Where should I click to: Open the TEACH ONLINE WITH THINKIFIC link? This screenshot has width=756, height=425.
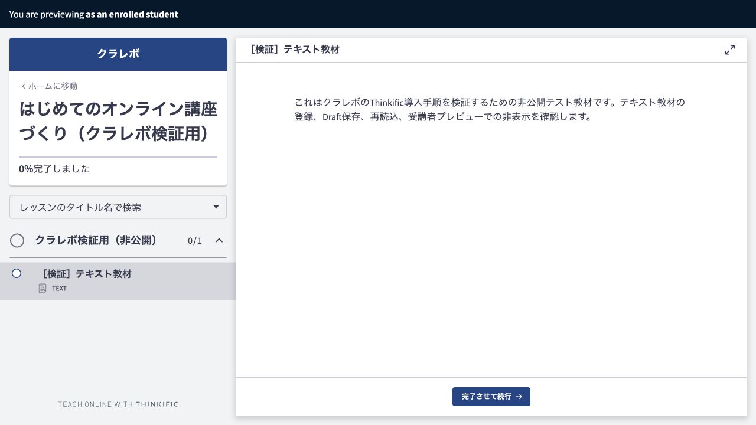(x=118, y=404)
